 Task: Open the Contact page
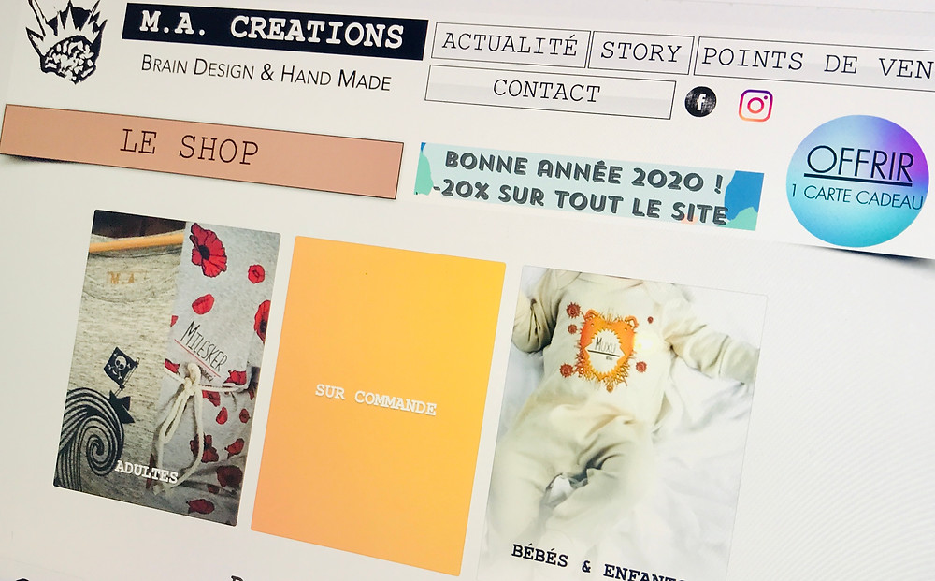[x=549, y=92]
